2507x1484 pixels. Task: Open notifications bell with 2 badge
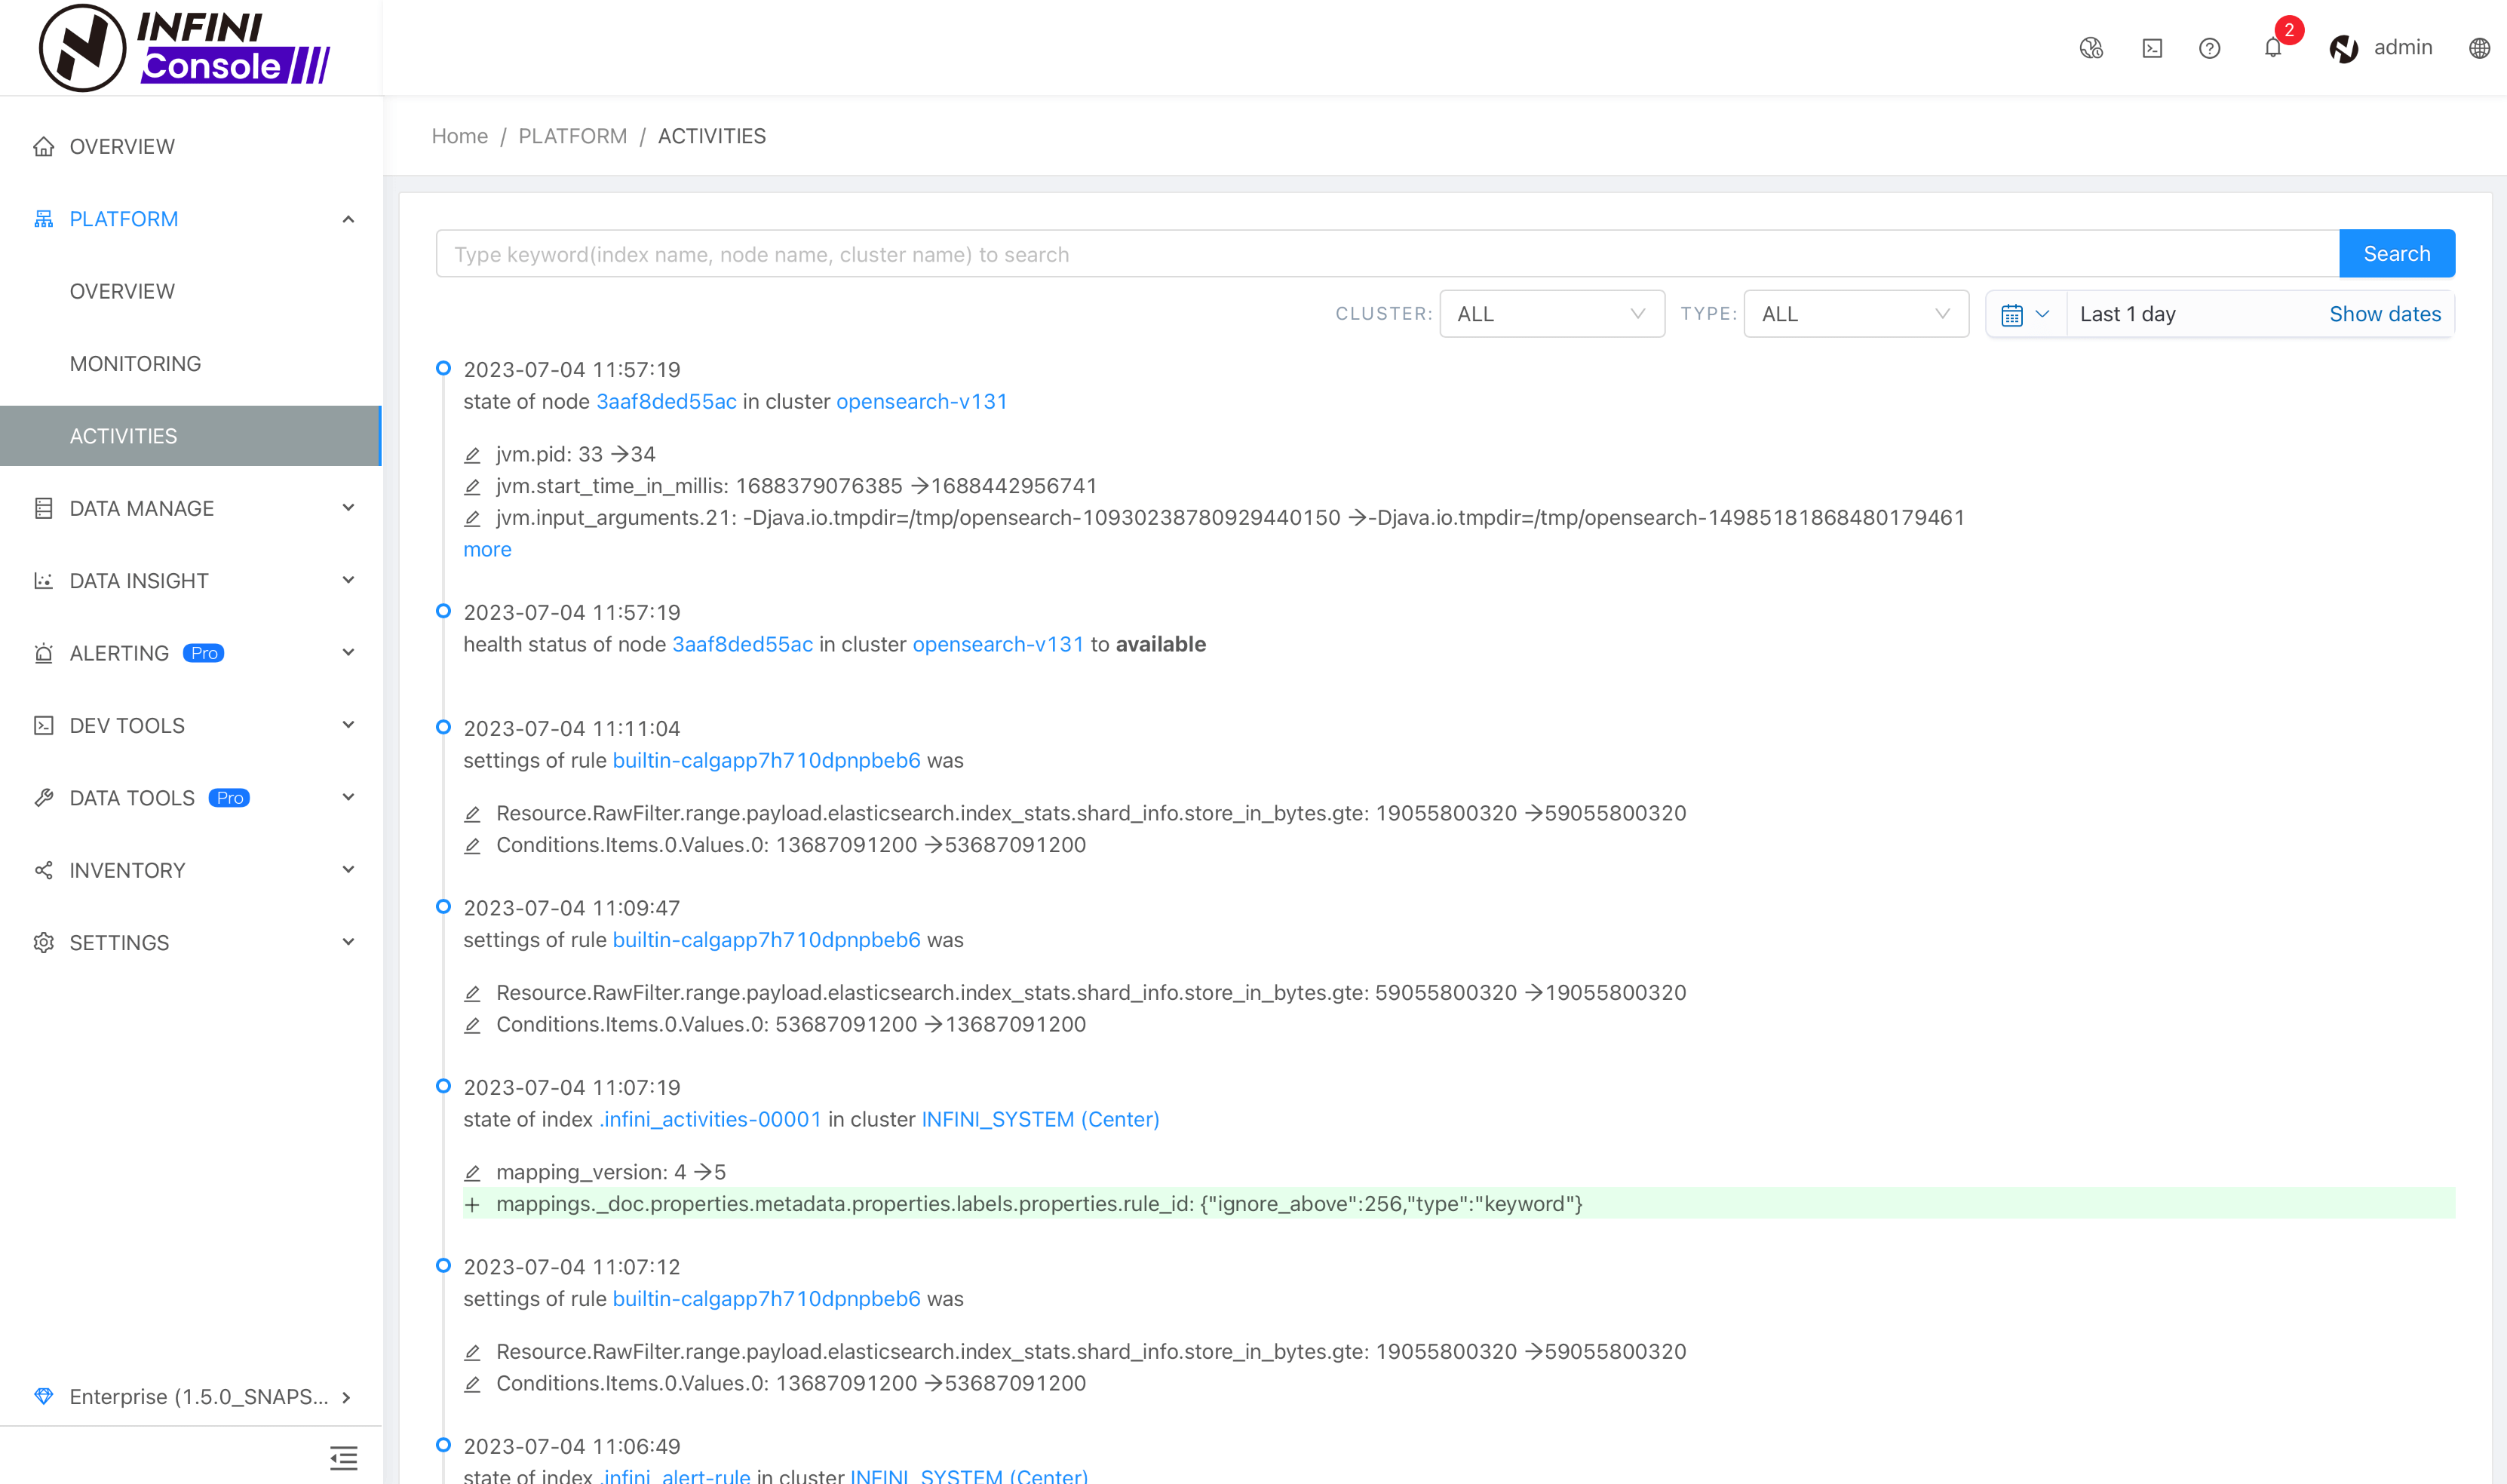point(2273,47)
